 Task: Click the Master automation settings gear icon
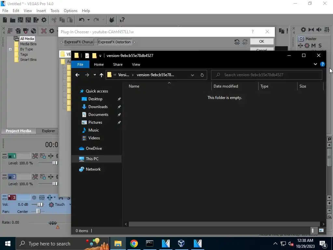pos(307,46)
